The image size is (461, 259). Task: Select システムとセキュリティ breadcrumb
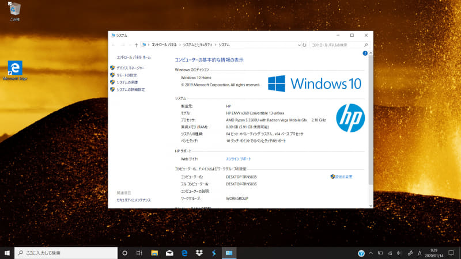[198, 45]
